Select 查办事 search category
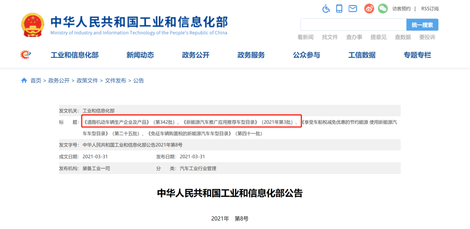The width and height of the screenshot is (470, 229). pos(354,37)
